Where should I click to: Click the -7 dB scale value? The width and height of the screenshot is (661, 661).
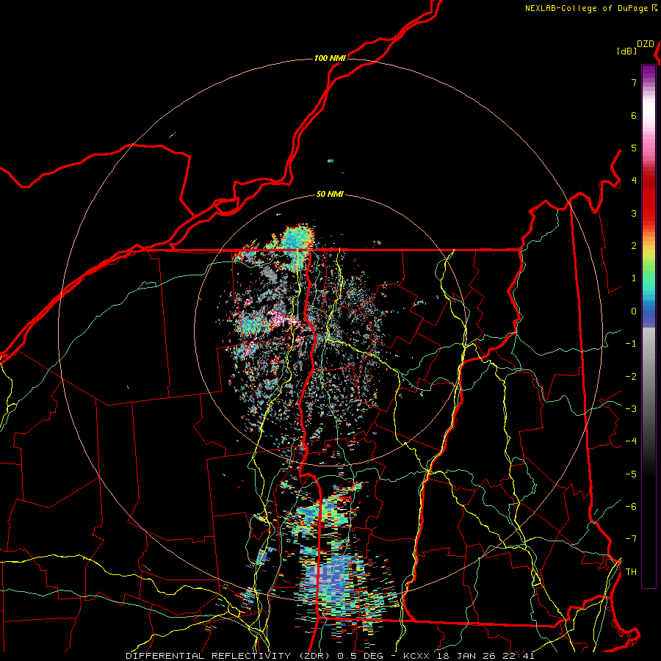[x=631, y=539]
